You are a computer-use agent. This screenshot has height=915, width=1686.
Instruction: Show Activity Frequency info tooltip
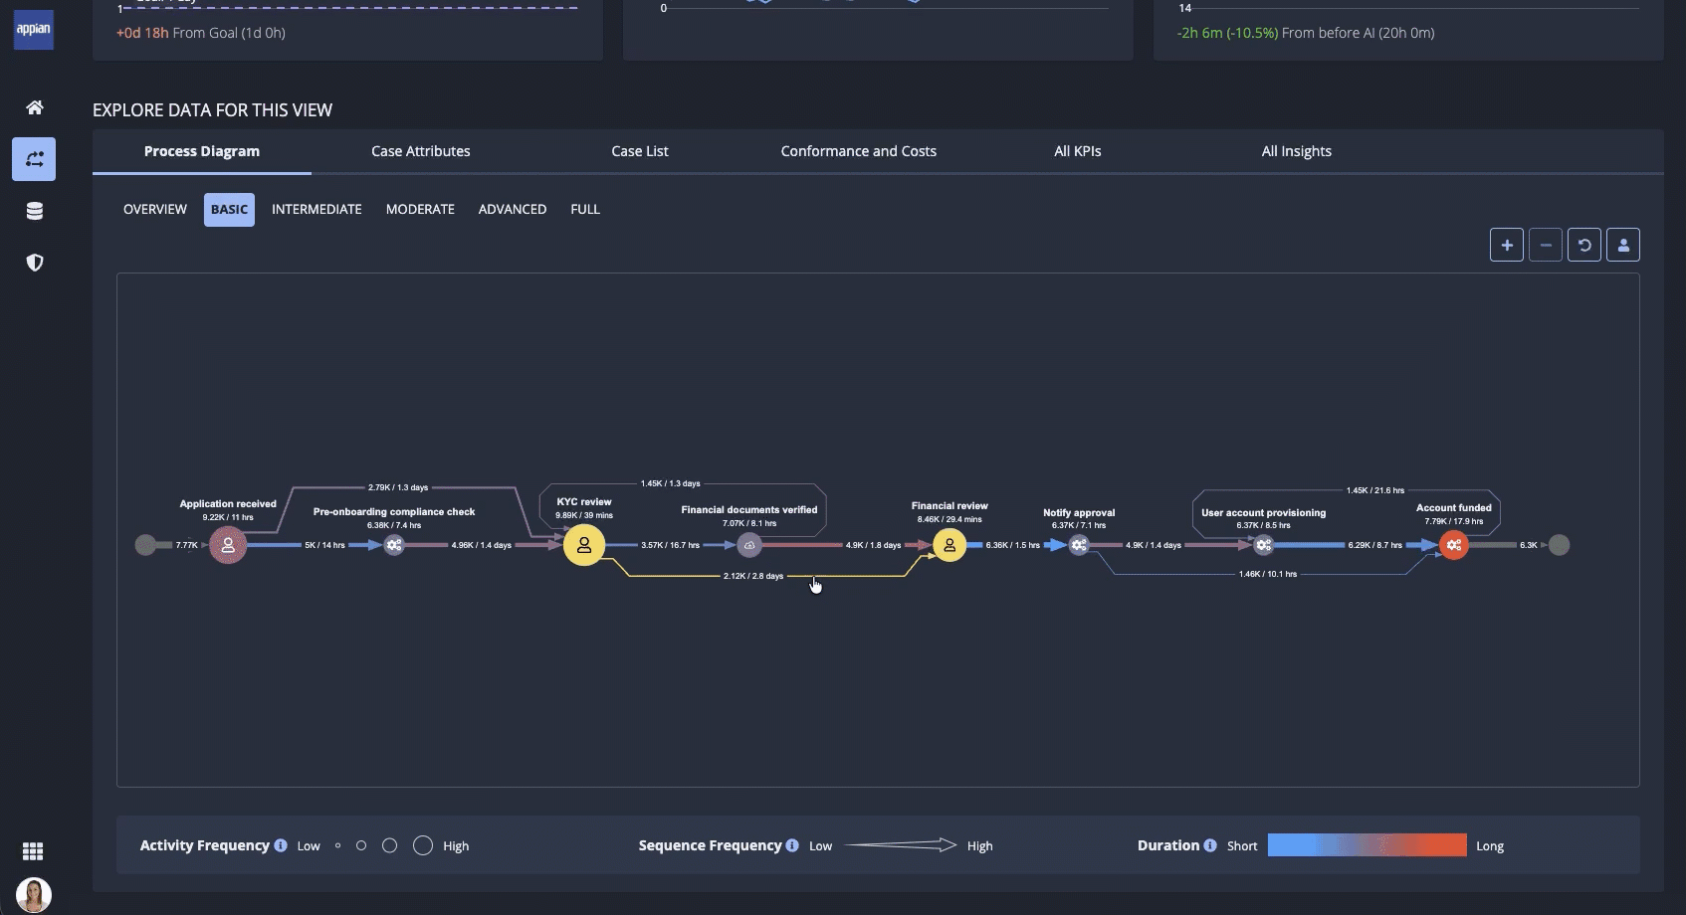coord(281,845)
